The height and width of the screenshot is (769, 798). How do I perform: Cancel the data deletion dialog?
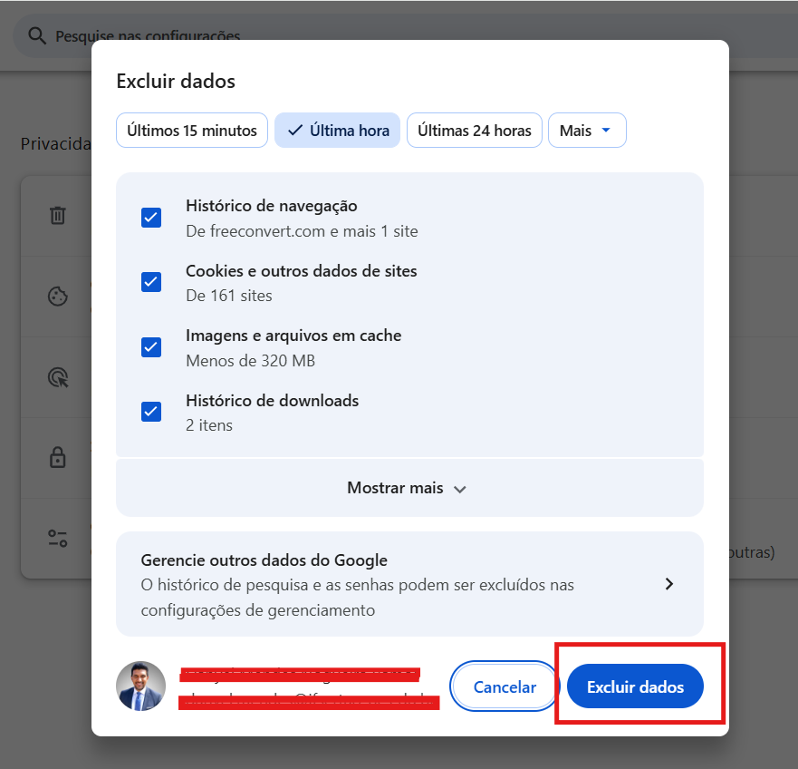point(505,686)
